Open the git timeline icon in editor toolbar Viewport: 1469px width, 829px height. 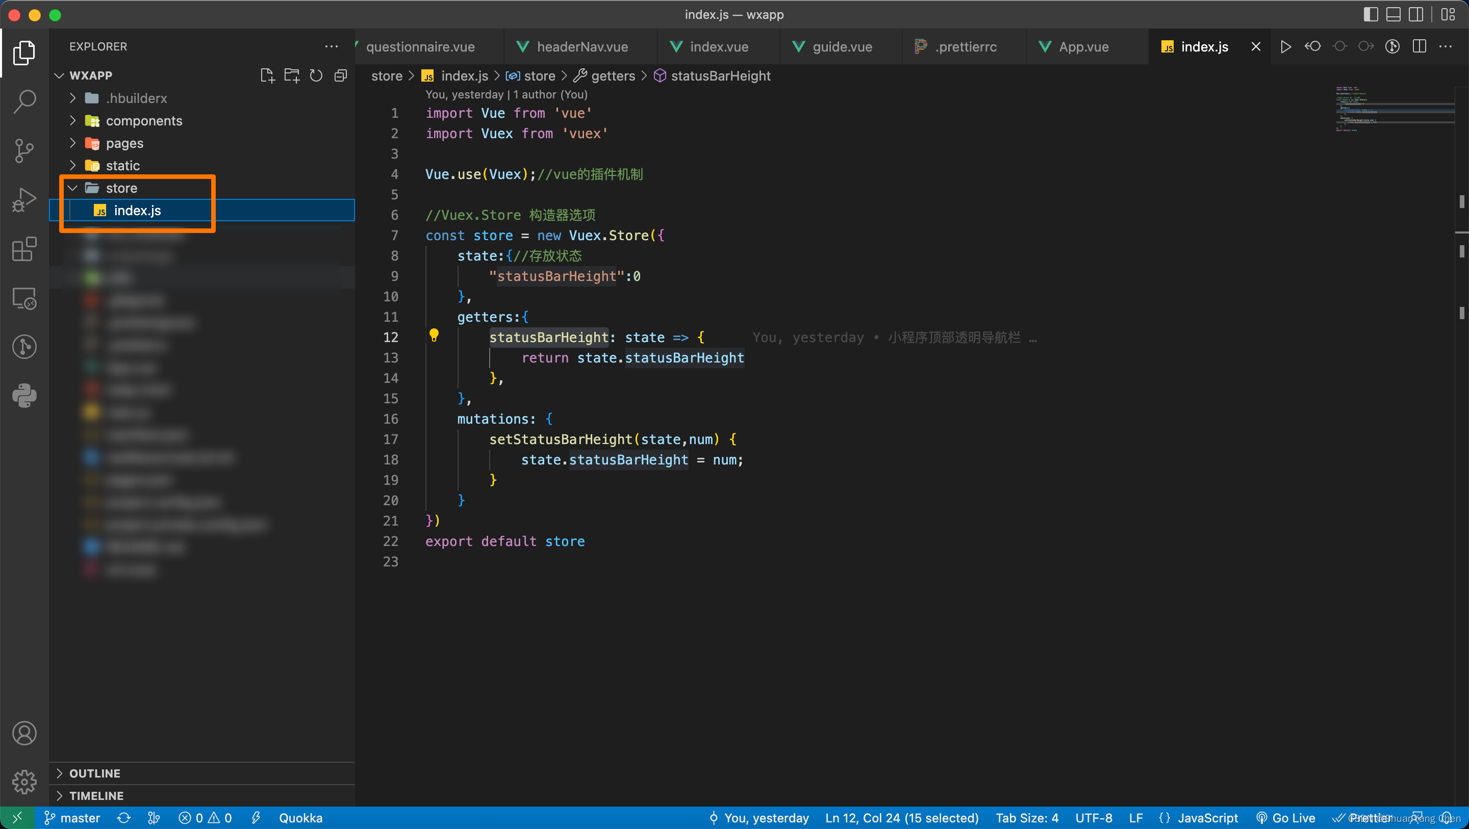tap(1392, 46)
